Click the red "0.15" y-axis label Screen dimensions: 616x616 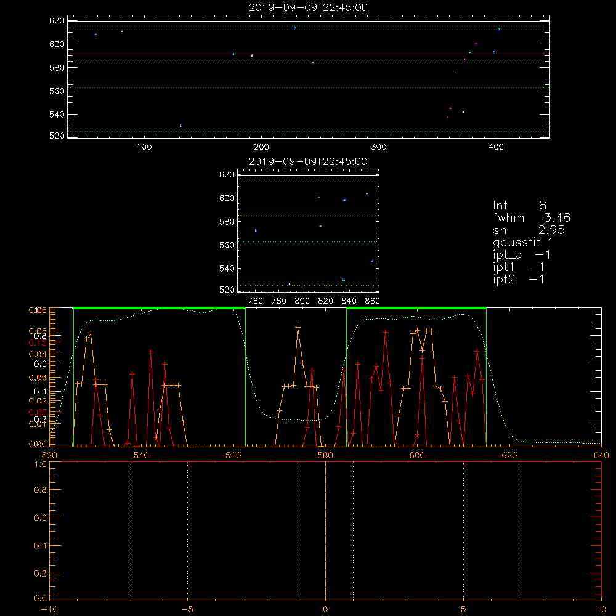coord(38,342)
